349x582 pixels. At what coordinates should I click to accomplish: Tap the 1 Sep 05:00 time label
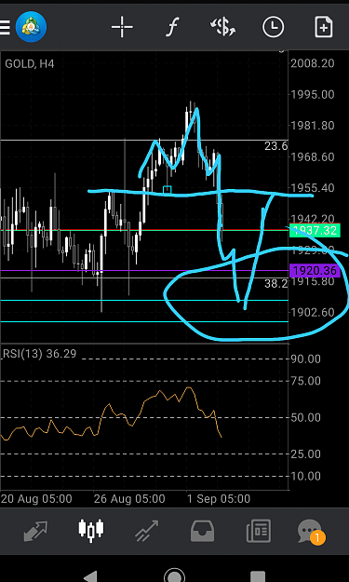[219, 498]
